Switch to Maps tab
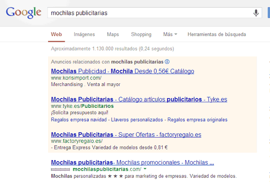 point(113,34)
